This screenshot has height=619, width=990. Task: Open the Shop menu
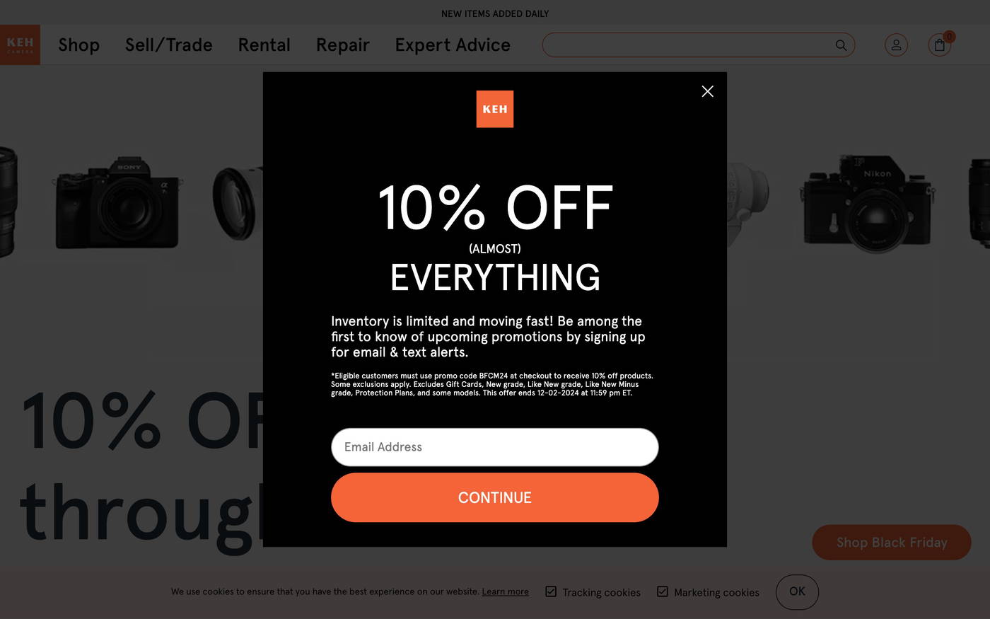tap(78, 45)
